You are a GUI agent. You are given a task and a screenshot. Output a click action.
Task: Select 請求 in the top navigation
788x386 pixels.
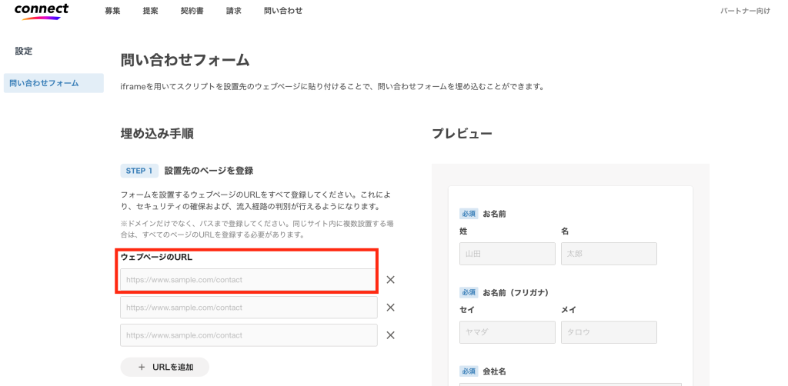(234, 11)
